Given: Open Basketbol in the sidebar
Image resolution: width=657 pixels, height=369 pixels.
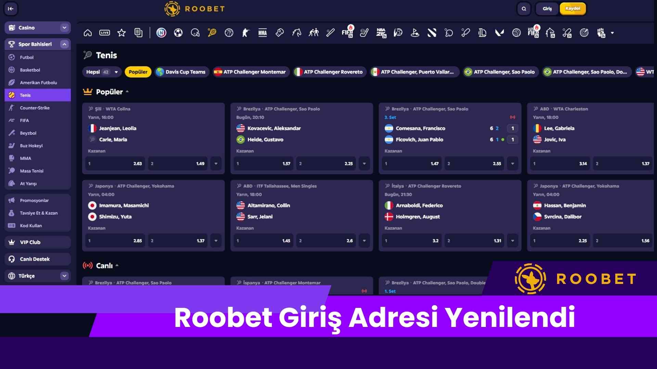Looking at the screenshot, I should (38, 70).
